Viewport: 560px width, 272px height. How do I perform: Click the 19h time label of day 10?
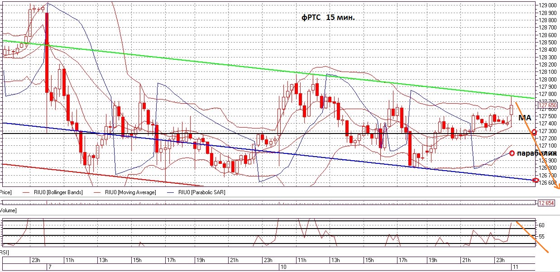pos(432,260)
